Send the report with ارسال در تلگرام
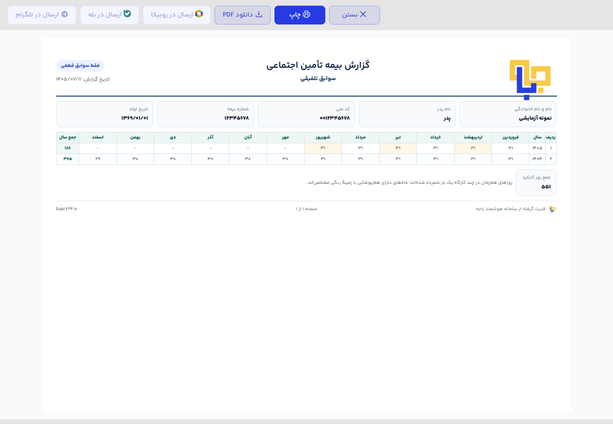 click(x=42, y=15)
